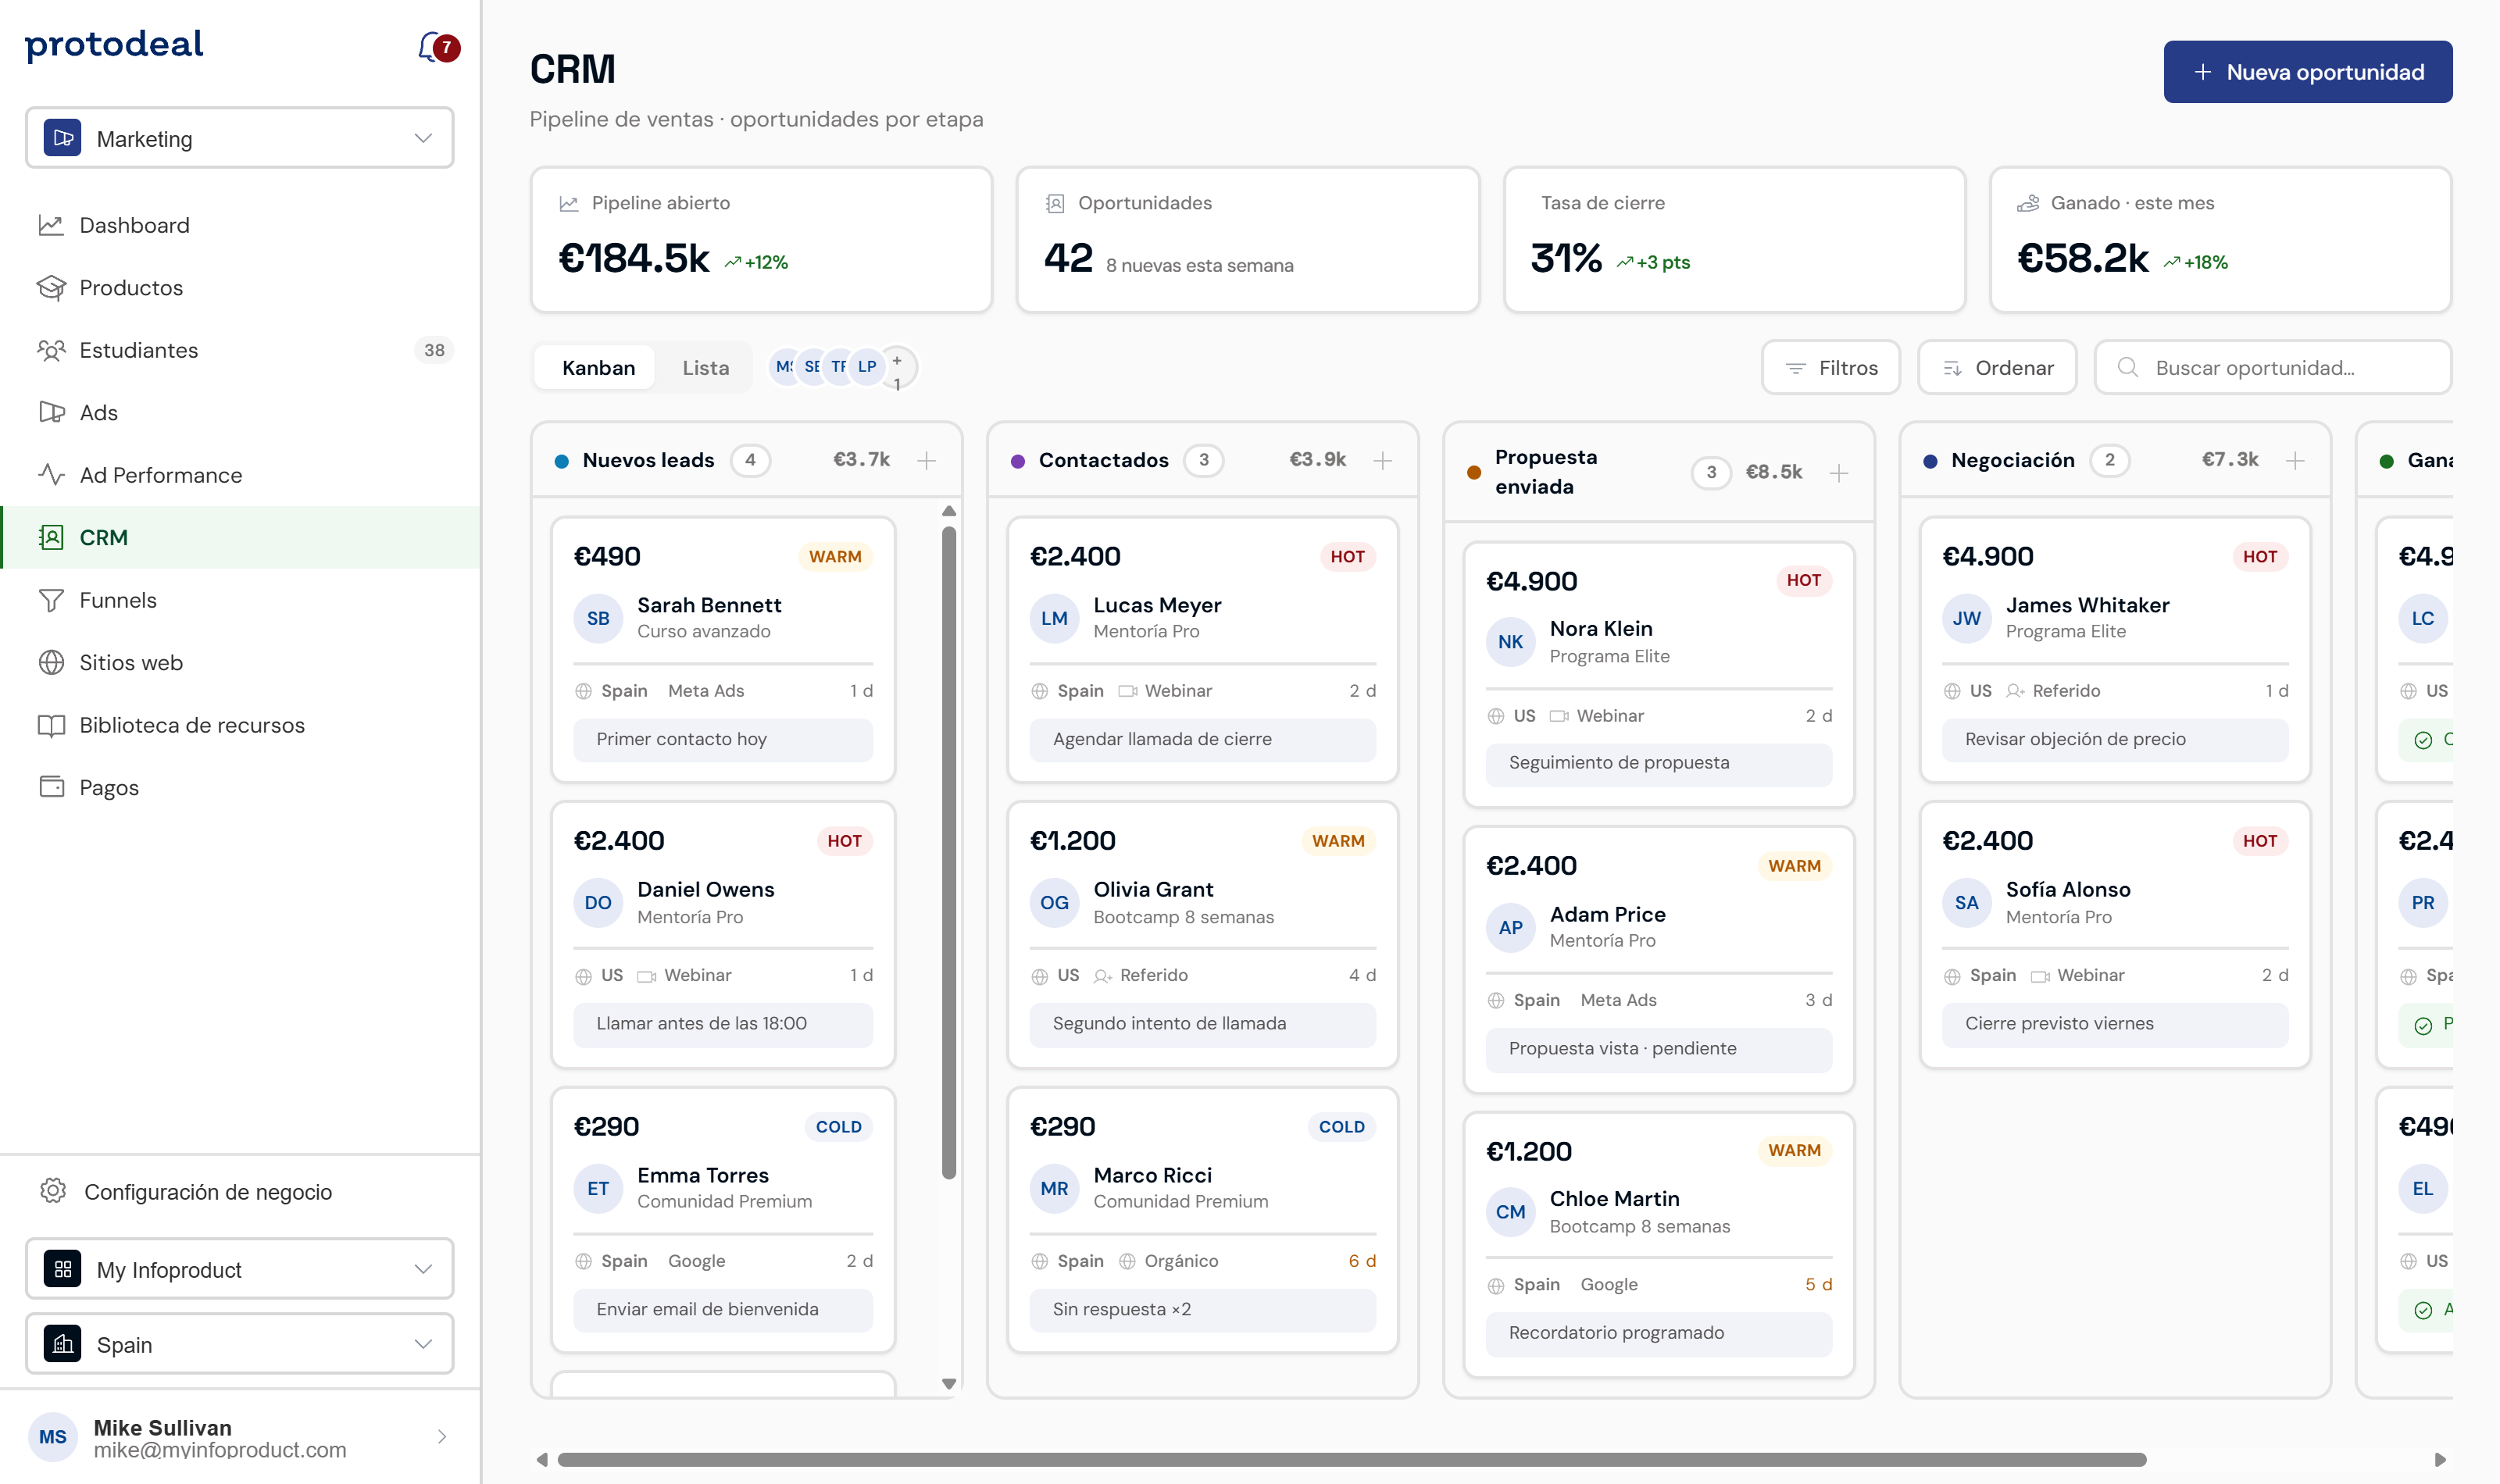The height and width of the screenshot is (1484, 2500).
Task: Open Daniel Owens opportunity card name
Action: [705, 889]
